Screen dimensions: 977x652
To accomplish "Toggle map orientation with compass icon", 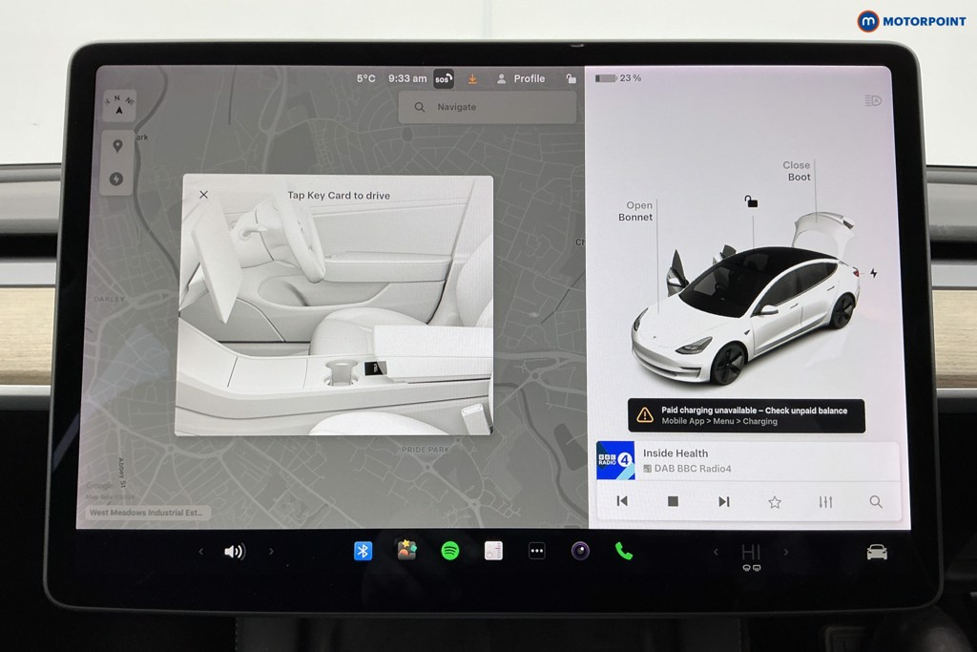I will pos(117,106).
